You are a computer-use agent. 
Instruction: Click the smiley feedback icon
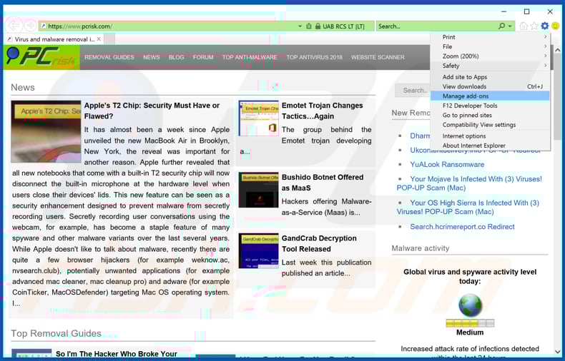(555, 26)
